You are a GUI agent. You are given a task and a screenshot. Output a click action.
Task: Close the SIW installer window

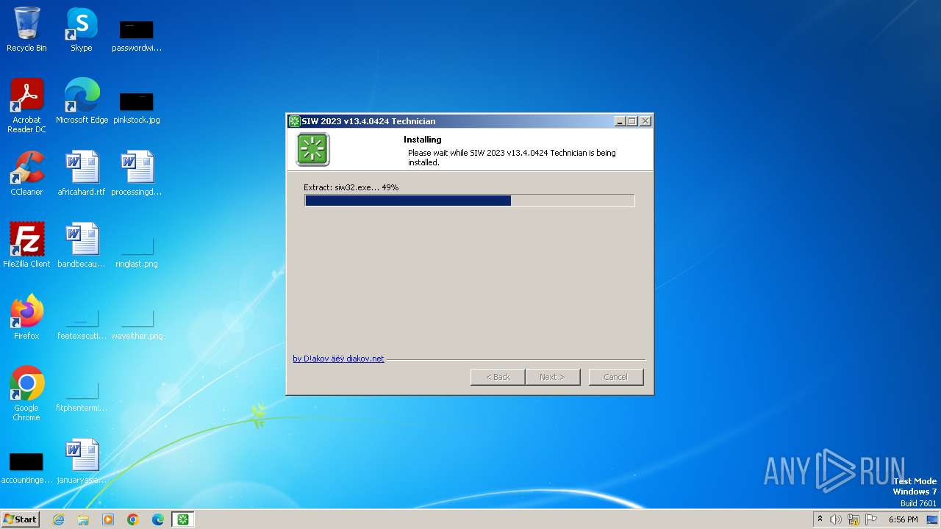click(x=645, y=121)
